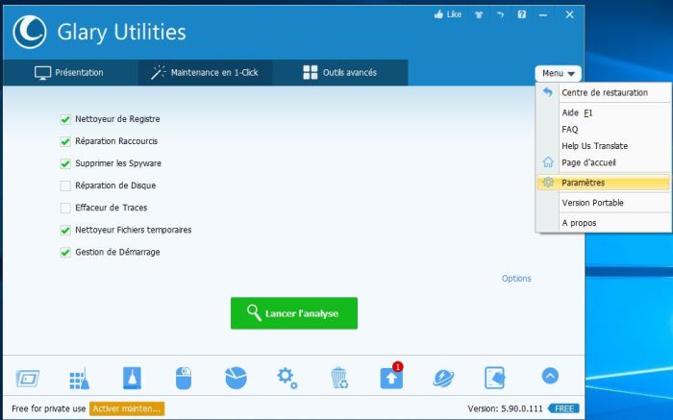Open the uninstall manager trash icon

[x=338, y=378]
